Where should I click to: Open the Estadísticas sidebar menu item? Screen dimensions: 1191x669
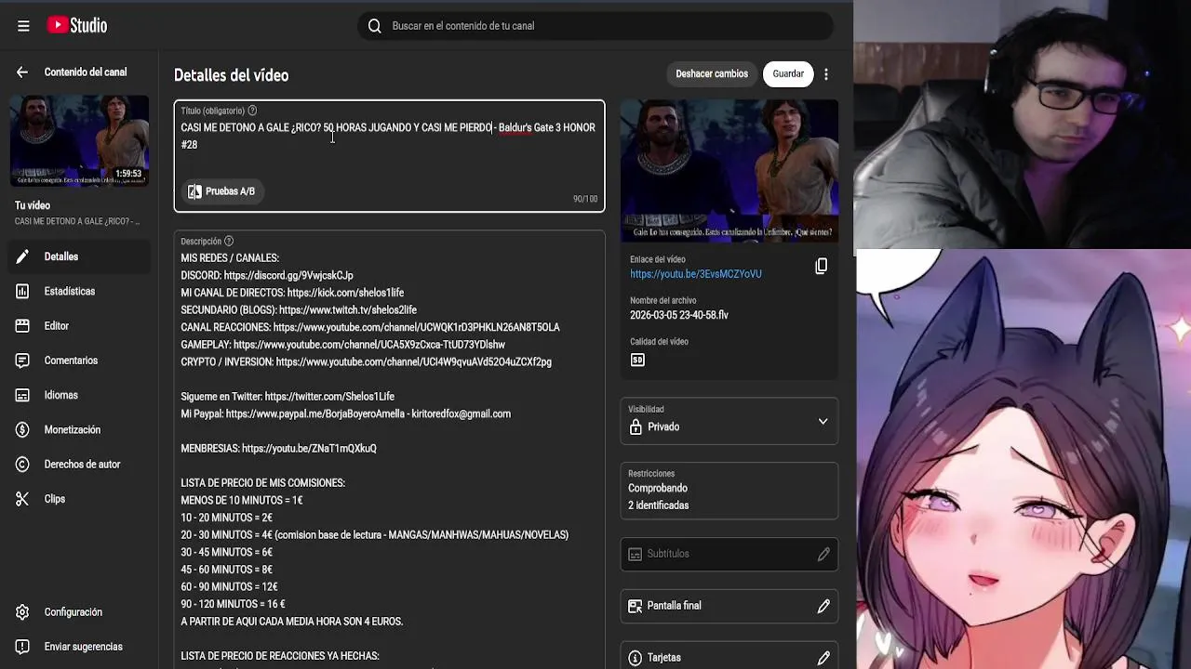tap(79, 291)
